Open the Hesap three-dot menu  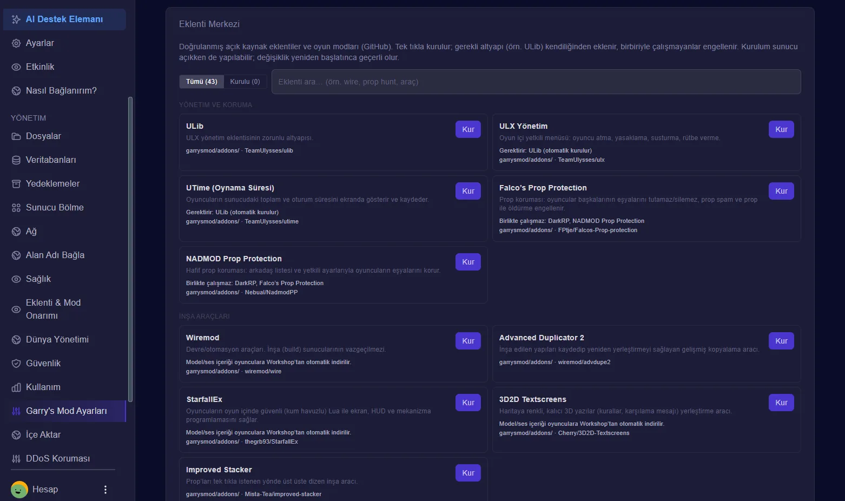(105, 490)
